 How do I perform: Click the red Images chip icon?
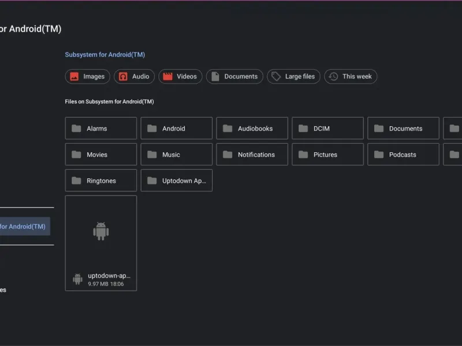pyautogui.click(x=74, y=77)
